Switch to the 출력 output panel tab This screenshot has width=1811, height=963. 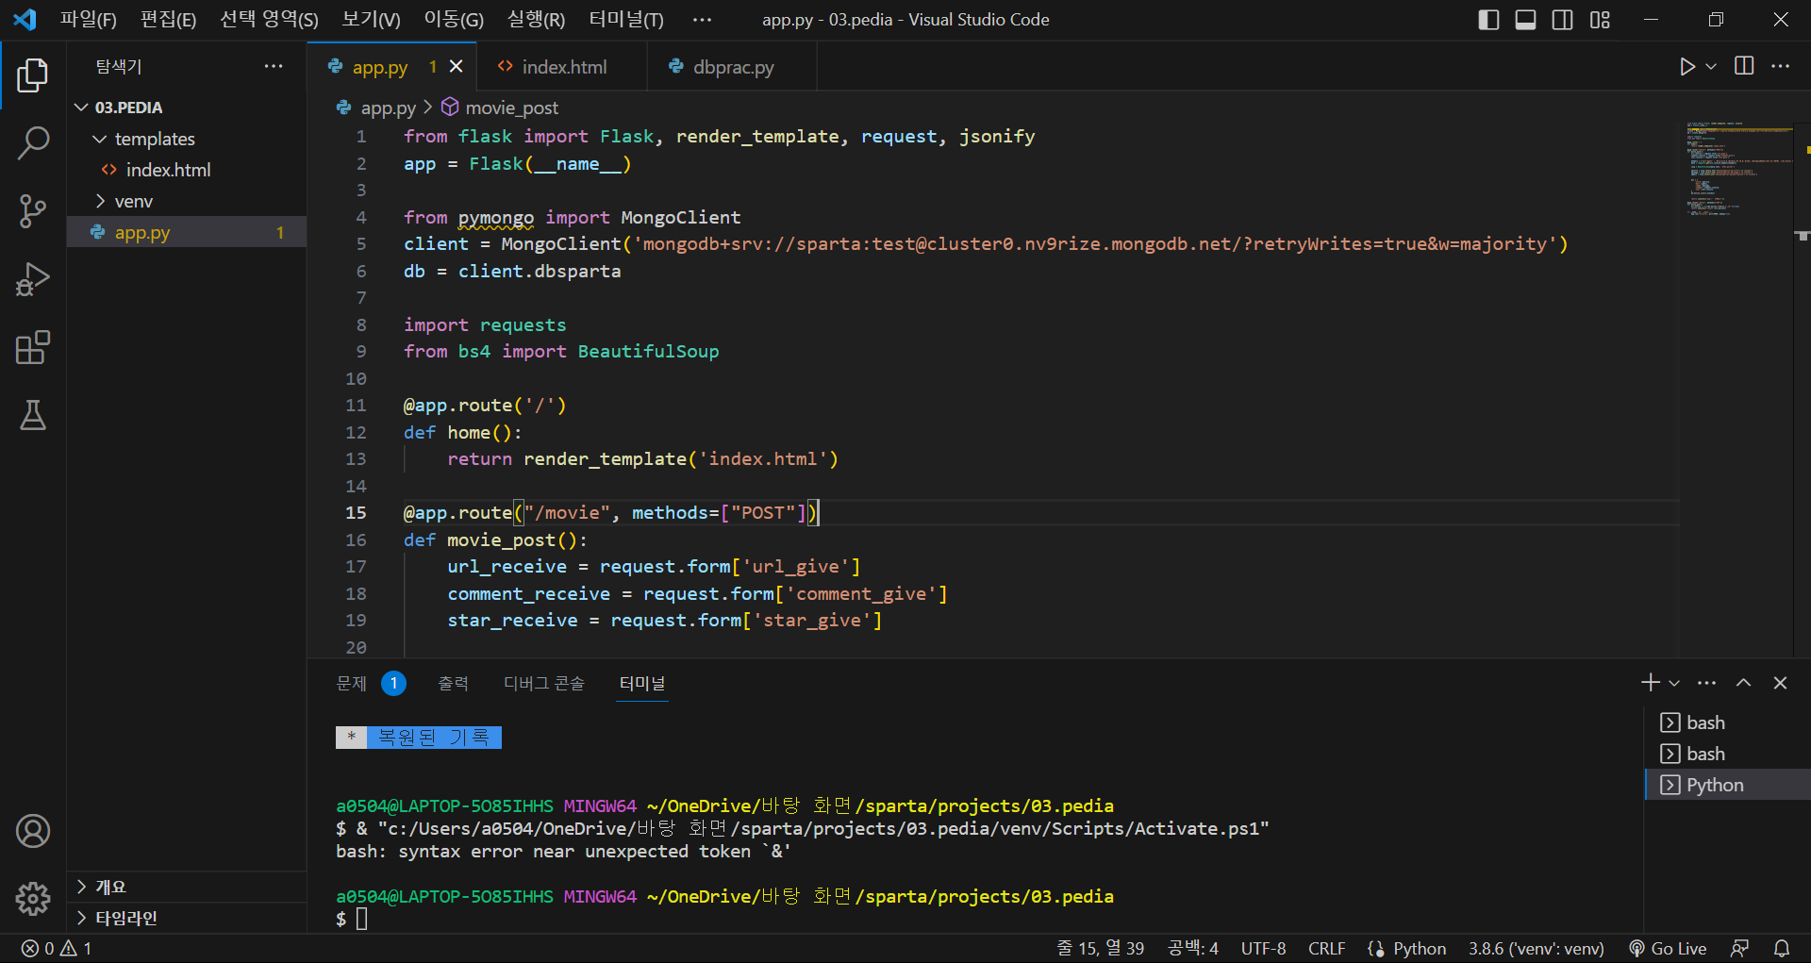coord(453,683)
